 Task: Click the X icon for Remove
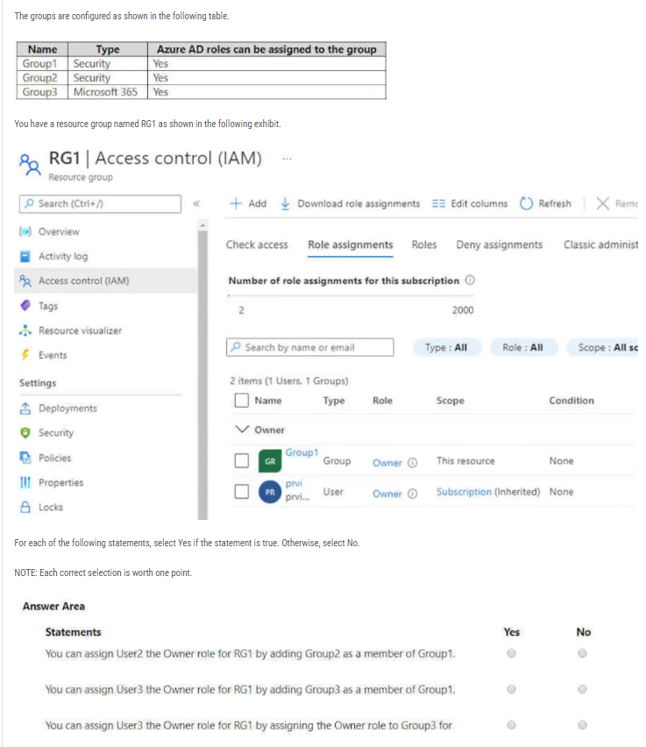[603, 203]
